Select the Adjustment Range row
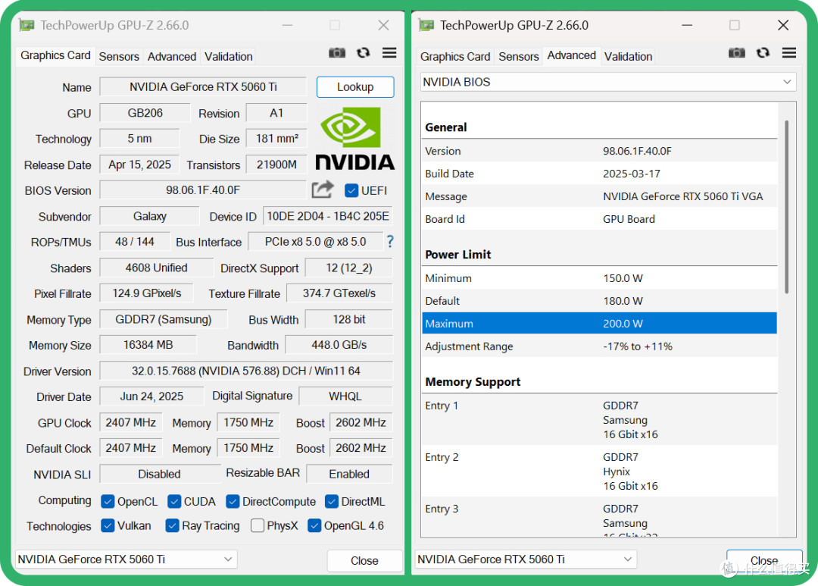The image size is (818, 586). pos(599,346)
